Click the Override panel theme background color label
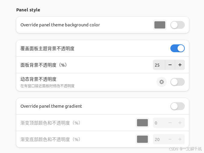The height and width of the screenshot is (153, 204). coord(60,25)
